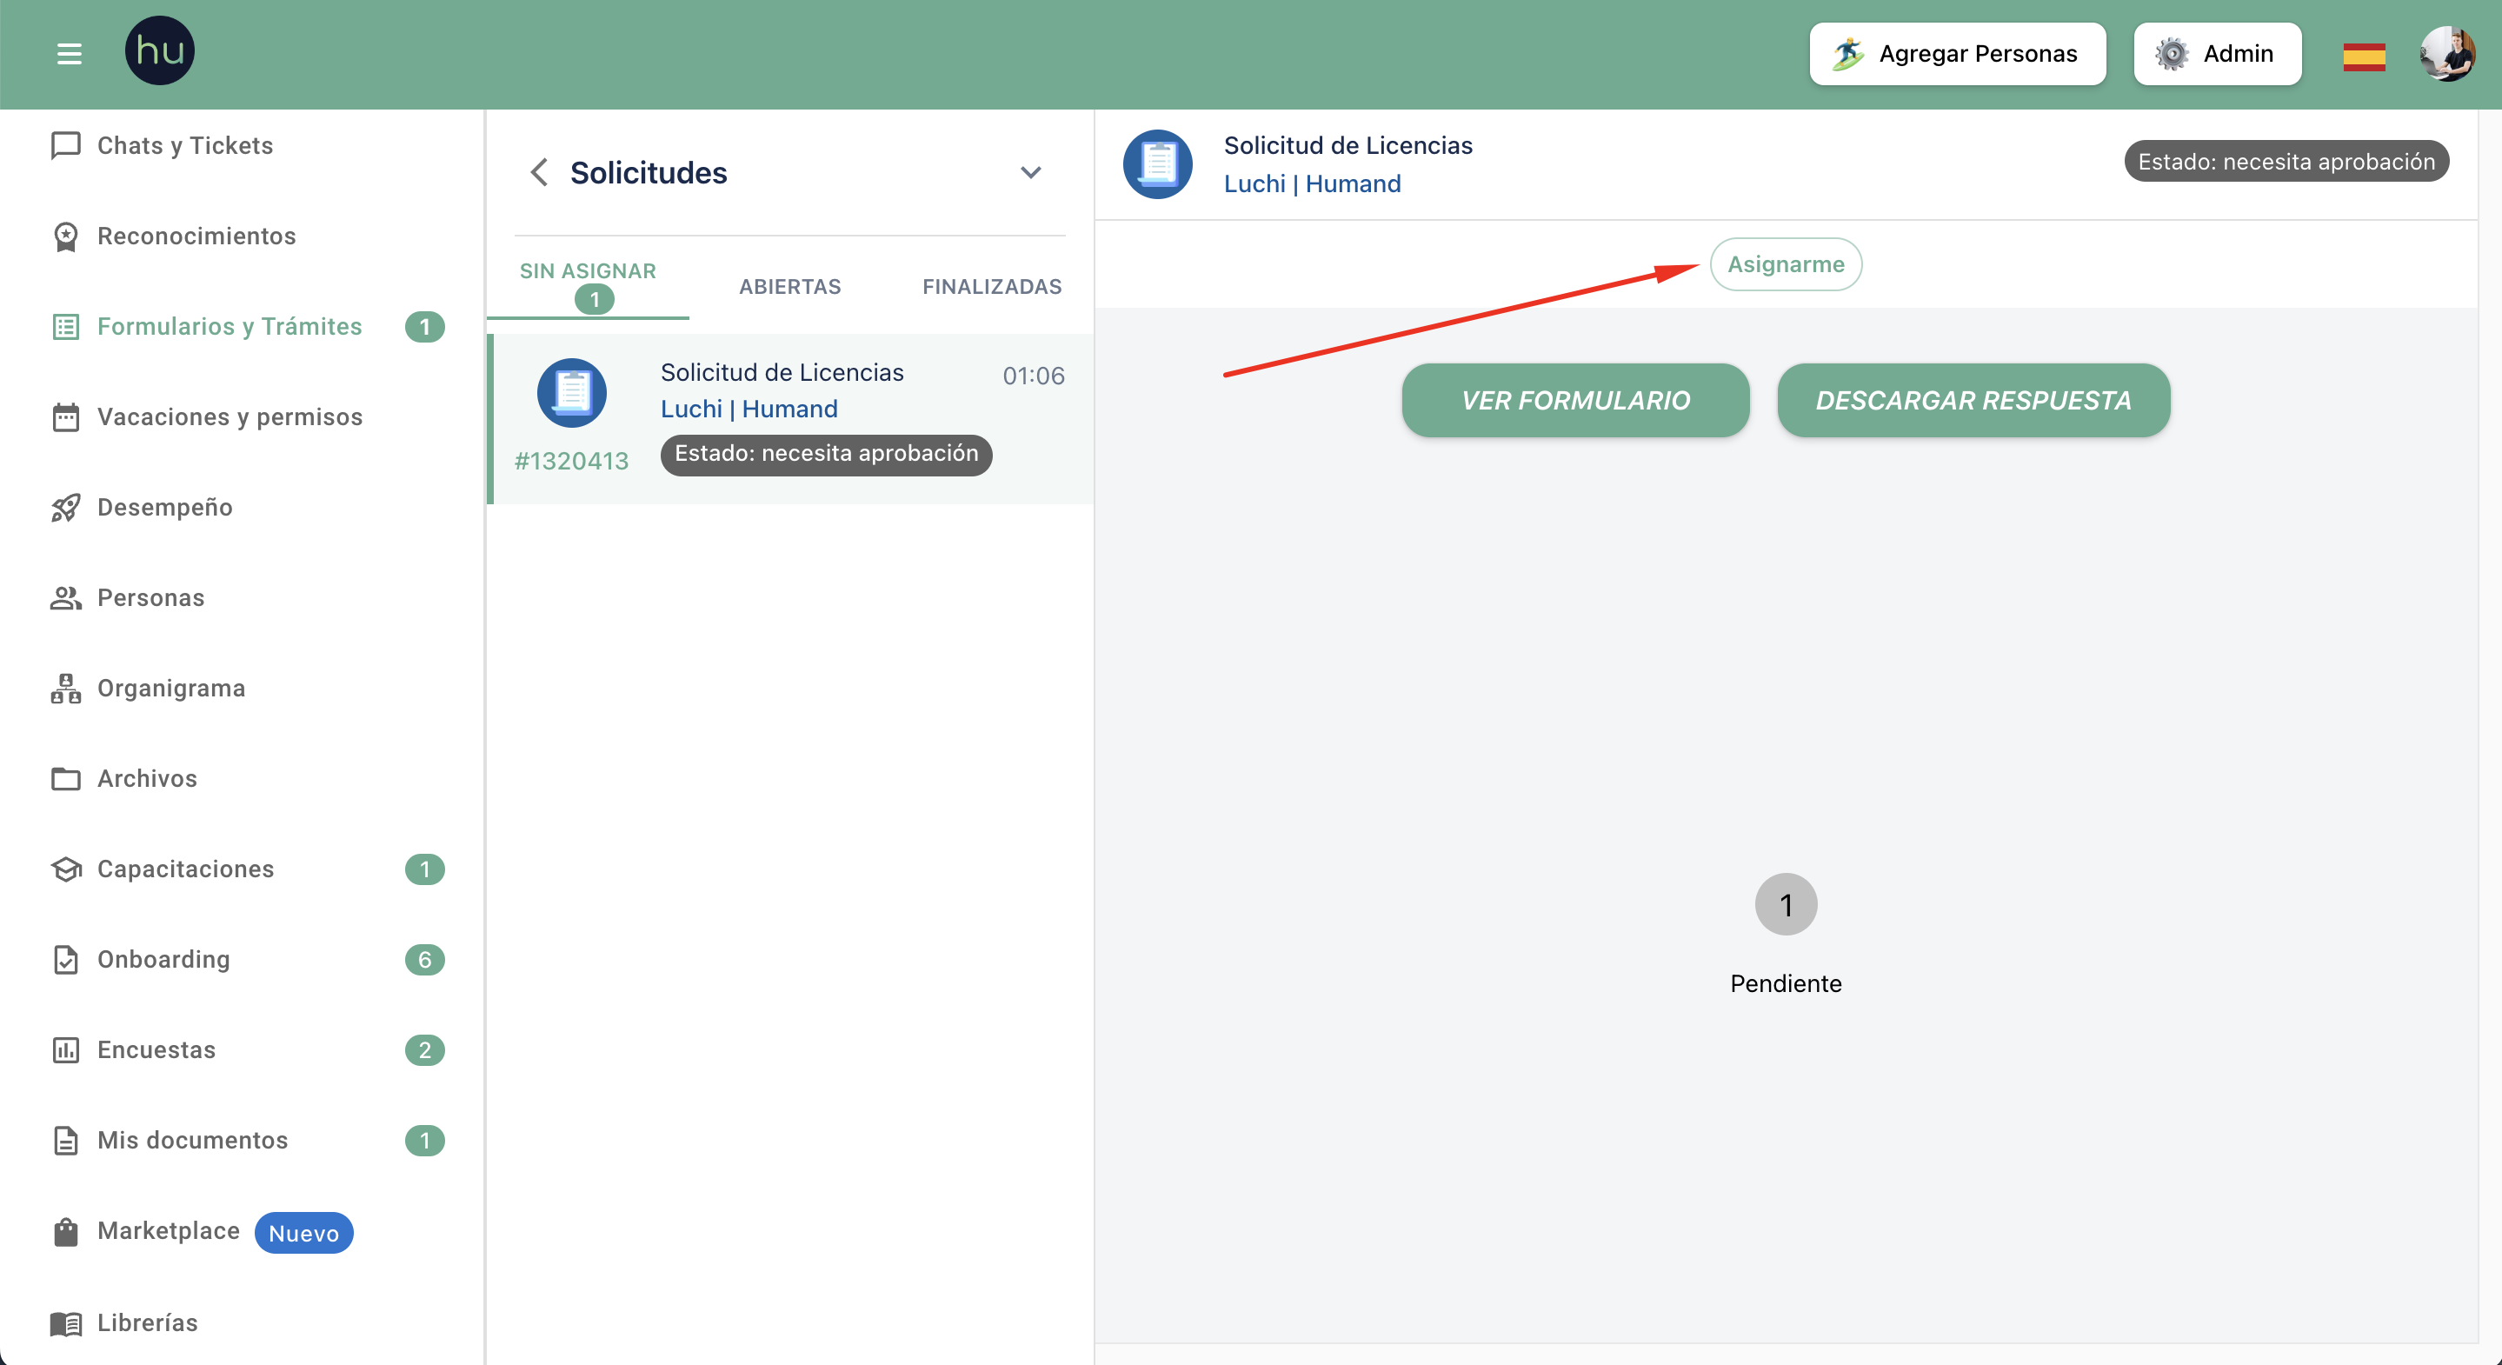Click Solicitud de Licencias title in list
2502x1365 pixels.
(x=781, y=372)
